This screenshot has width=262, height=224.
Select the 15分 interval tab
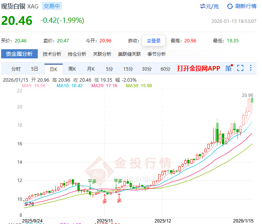pos(128,69)
